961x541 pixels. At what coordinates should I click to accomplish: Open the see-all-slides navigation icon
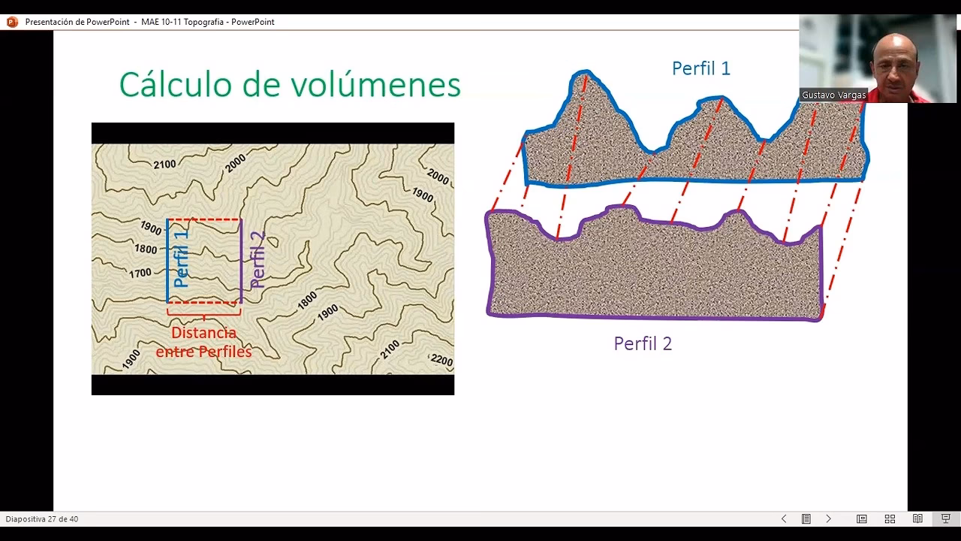click(806, 518)
